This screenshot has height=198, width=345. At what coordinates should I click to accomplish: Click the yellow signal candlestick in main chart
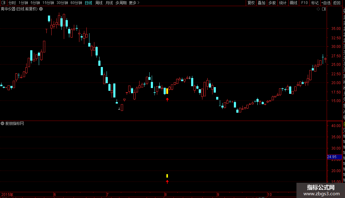167,91
